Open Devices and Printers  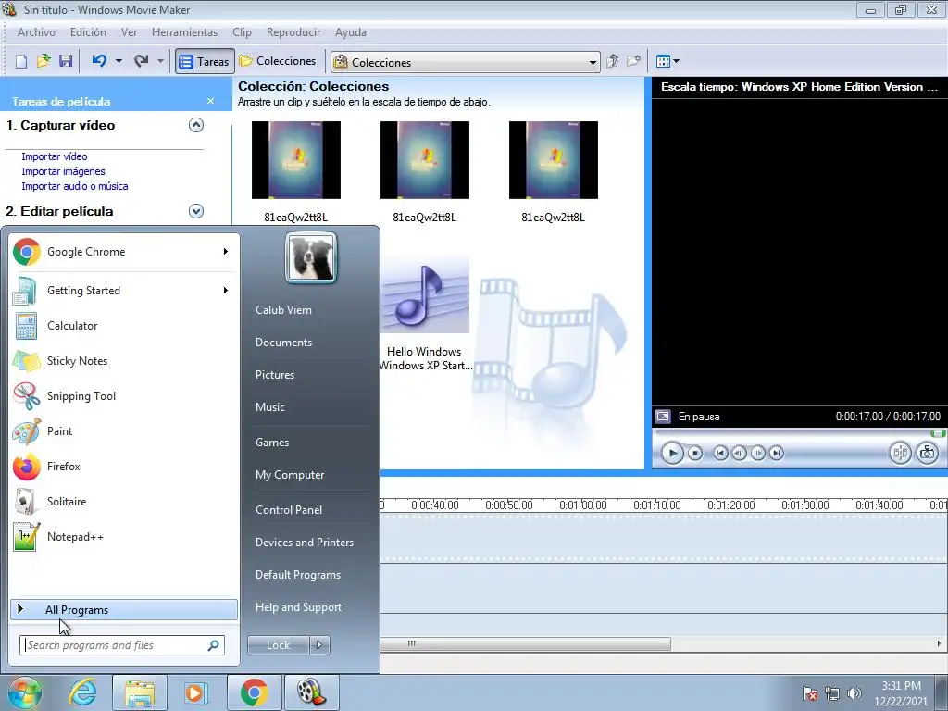point(304,543)
